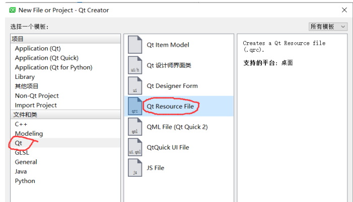Click the ui.qml QtQuick UI File icon
Image resolution: width=353 pixels, height=202 pixels.
point(135,147)
